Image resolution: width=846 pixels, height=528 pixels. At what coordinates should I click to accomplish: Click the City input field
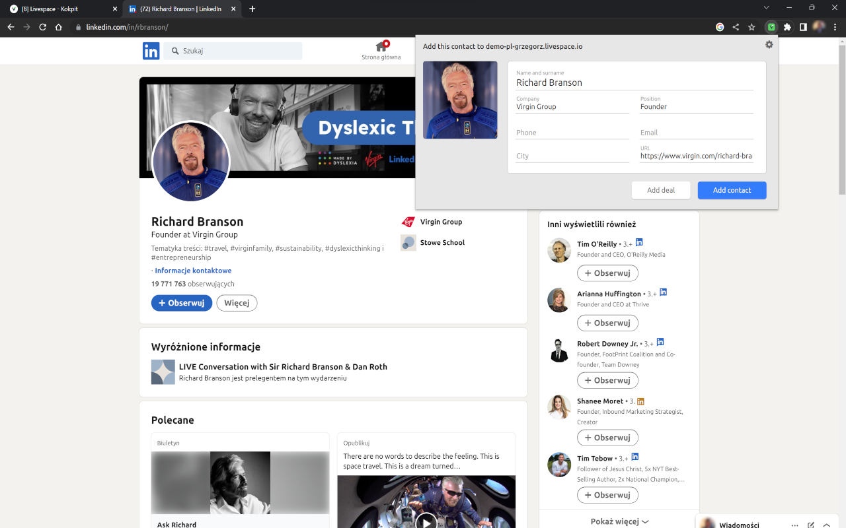[572, 156]
